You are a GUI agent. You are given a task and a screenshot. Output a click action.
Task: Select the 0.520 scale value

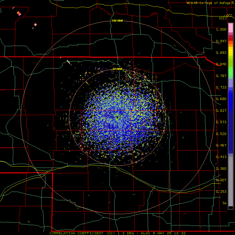tap(221, 134)
